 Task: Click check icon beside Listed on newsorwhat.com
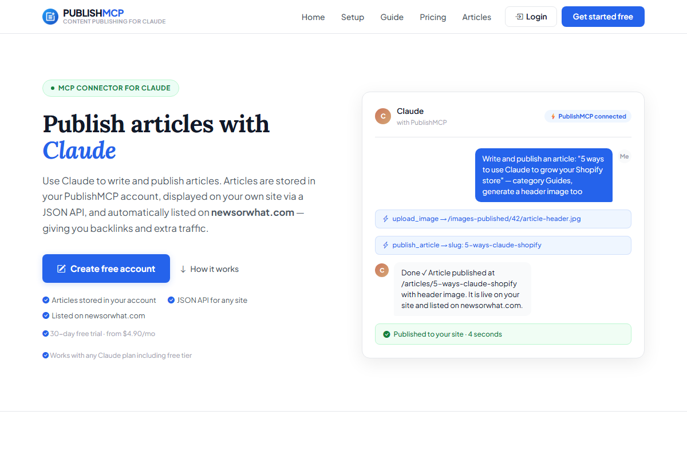click(46, 315)
